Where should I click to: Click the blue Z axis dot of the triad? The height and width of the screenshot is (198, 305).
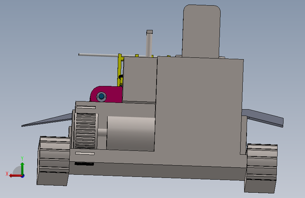tap(23, 176)
